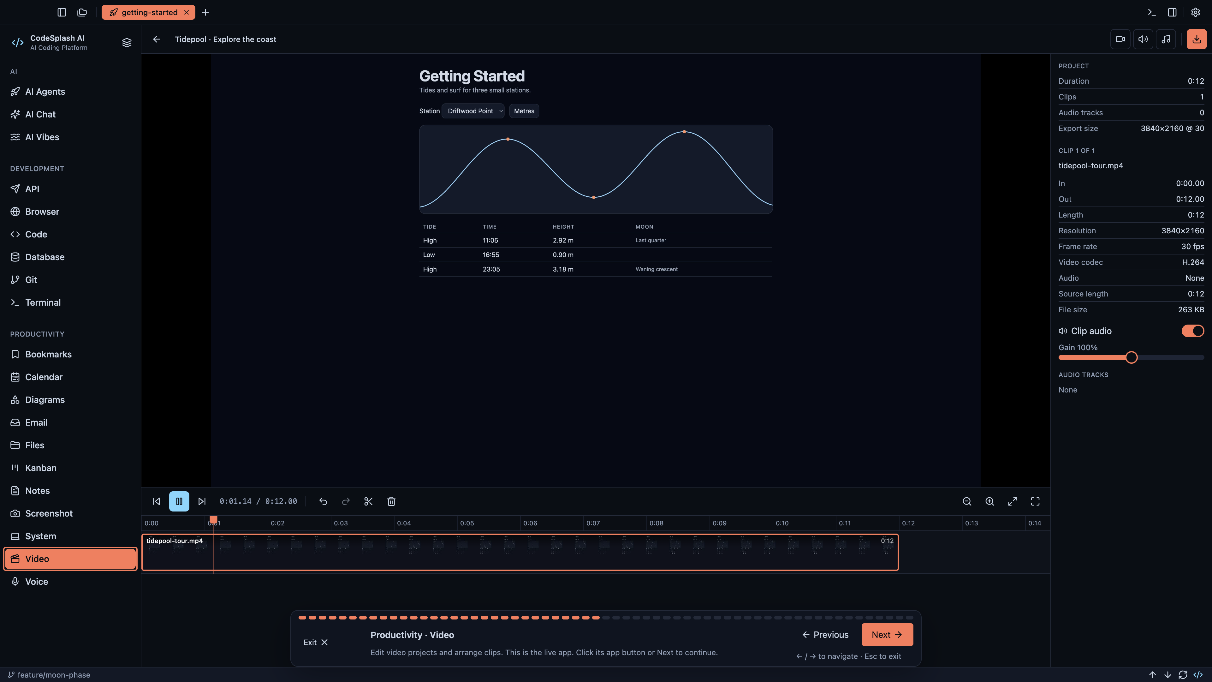
Task: Open the Terminal sidebar item
Action: pyautogui.click(x=71, y=302)
